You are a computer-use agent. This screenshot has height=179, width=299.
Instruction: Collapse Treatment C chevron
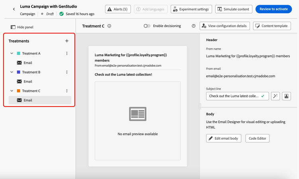pyautogui.click(x=12, y=91)
